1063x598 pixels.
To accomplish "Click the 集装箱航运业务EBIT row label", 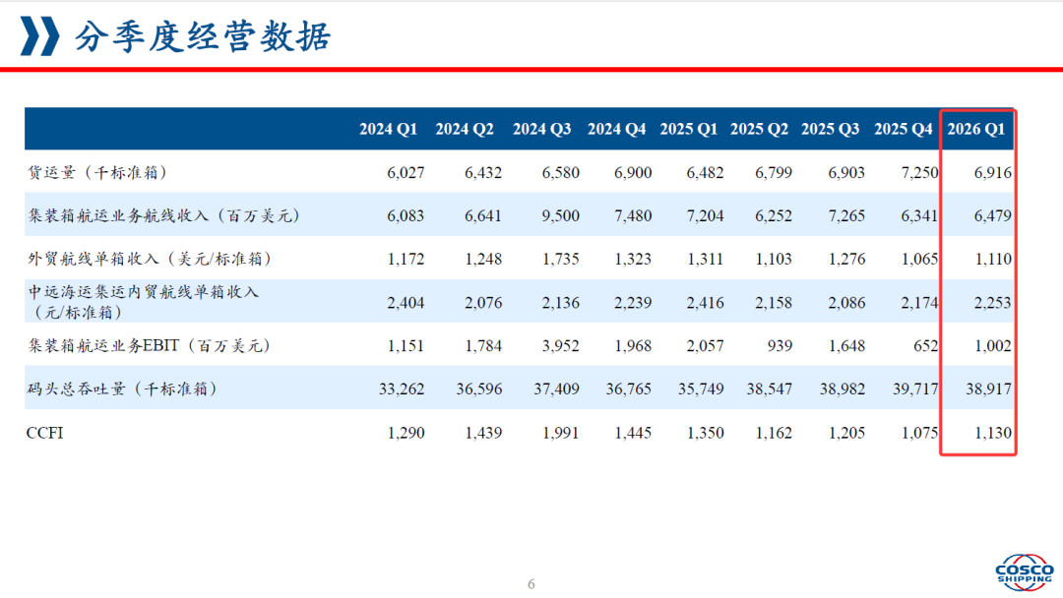I will [149, 345].
